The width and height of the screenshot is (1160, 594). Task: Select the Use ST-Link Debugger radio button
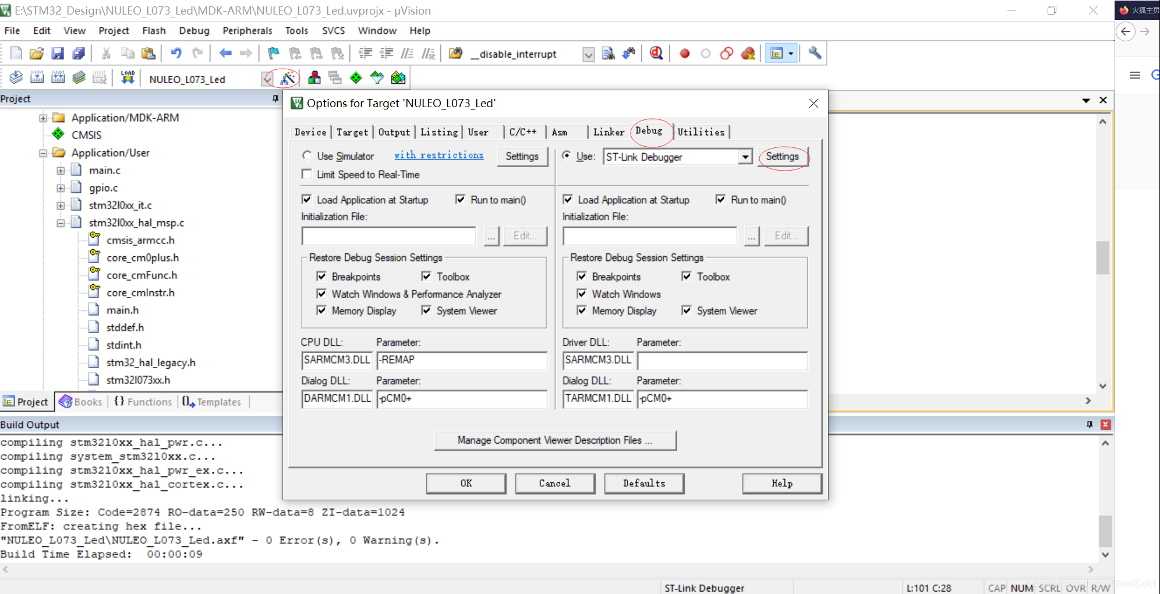click(x=567, y=155)
